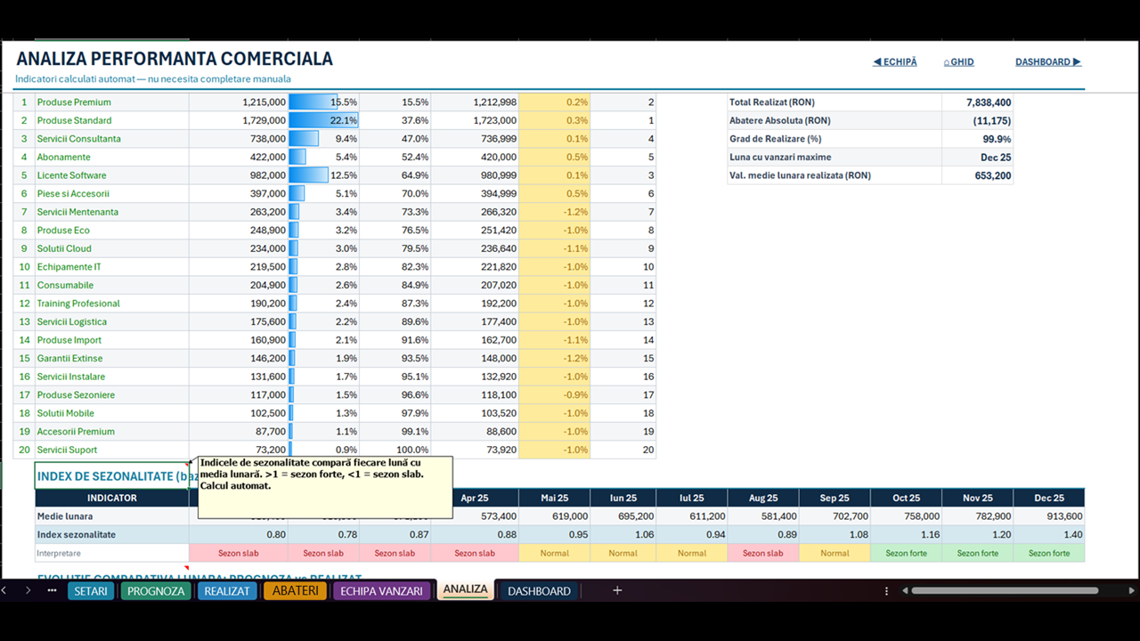This screenshot has height=641, width=1140.
Task: Select the Total Realizat value cell
Action: (x=977, y=102)
